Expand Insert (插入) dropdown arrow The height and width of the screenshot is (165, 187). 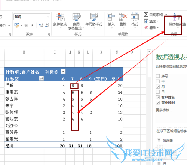point(111,28)
